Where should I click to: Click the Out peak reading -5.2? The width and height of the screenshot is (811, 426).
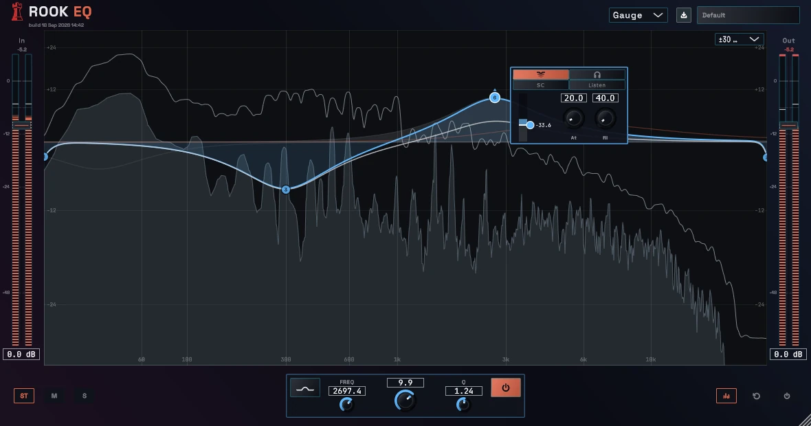[789, 49]
